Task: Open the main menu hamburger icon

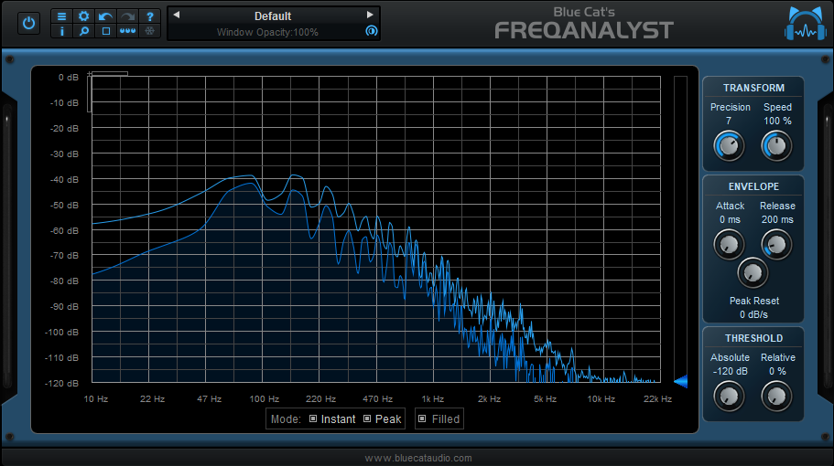Action: point(61,16)
